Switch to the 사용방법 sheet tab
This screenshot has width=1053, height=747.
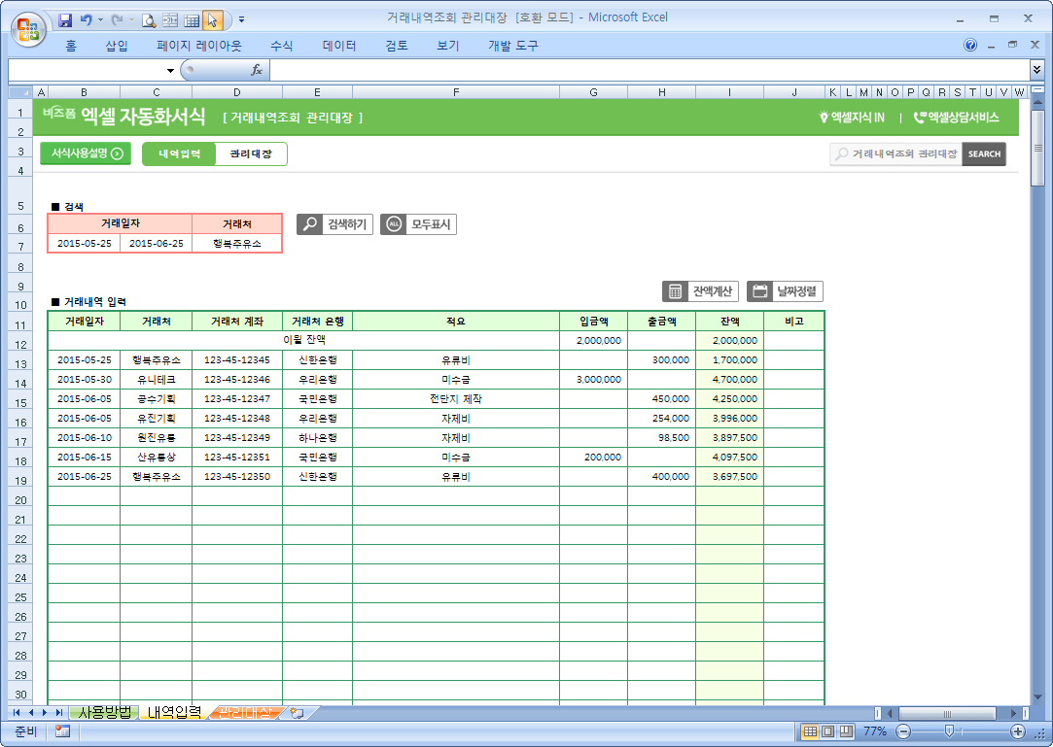click(104, 713)
